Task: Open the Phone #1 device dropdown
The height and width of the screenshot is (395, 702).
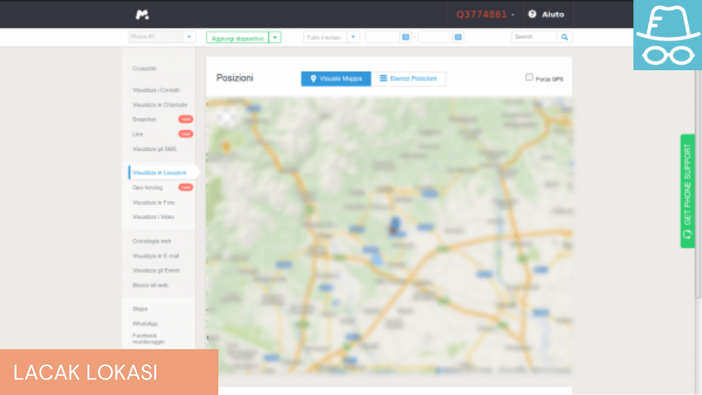Action: 162,37
